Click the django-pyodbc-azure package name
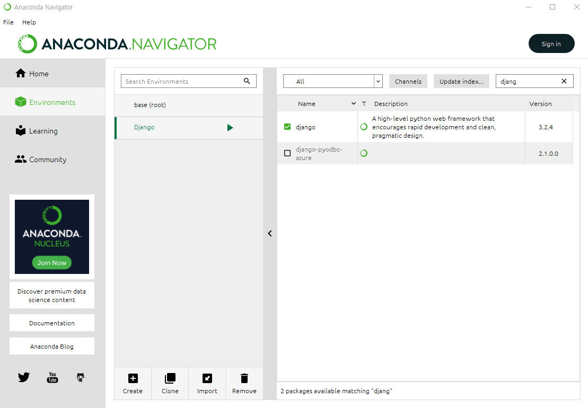 [319, 153]
